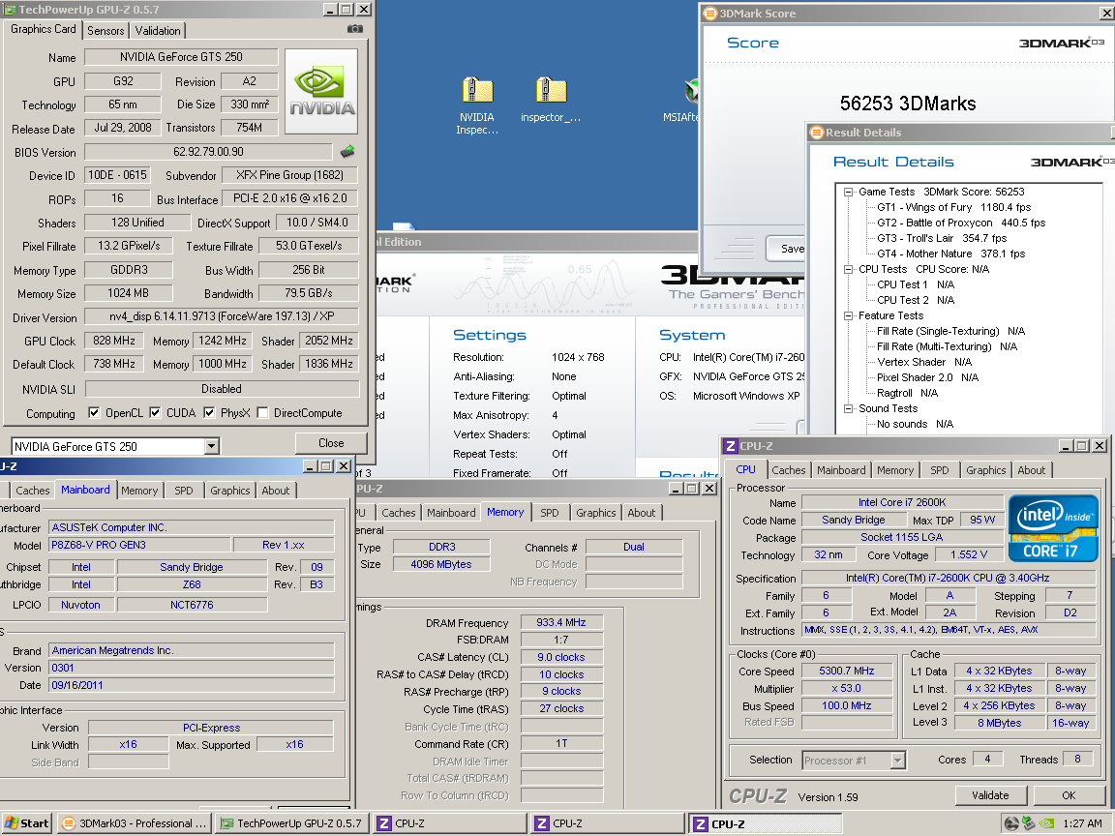Screen dimensions: 1115x836
Task: Click the OK button in CPU-Z
Action: [1069, 795]
